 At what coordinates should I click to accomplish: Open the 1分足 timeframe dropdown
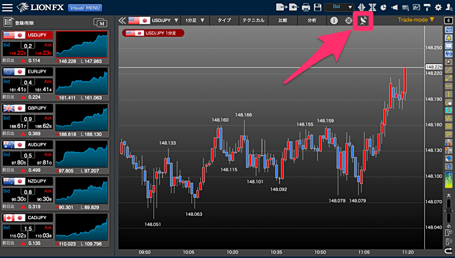[x=195, y=20]
